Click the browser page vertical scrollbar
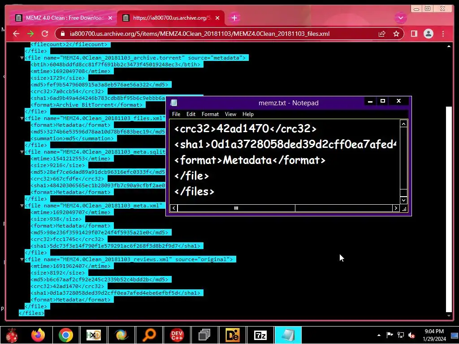The image size is (459, 344). 449,209
